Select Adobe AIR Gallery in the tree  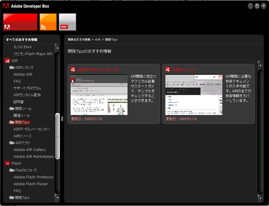pos(29,150)
